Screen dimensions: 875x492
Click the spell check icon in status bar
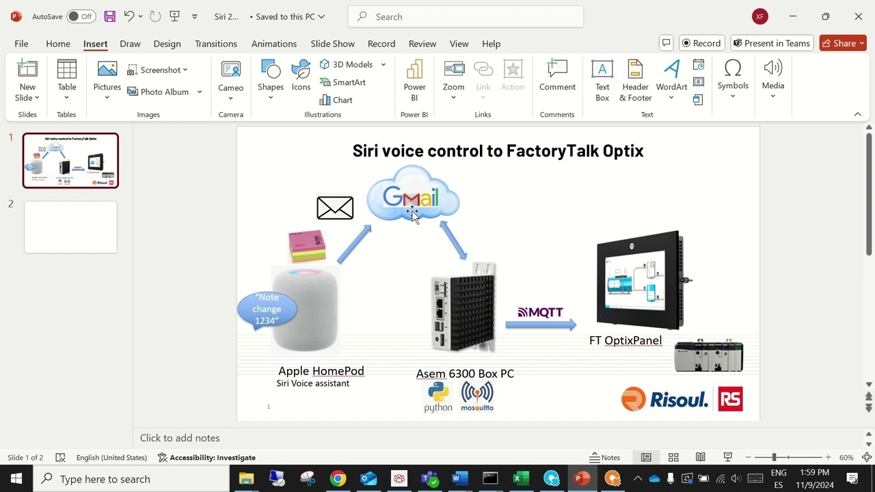tap(60, 457)
